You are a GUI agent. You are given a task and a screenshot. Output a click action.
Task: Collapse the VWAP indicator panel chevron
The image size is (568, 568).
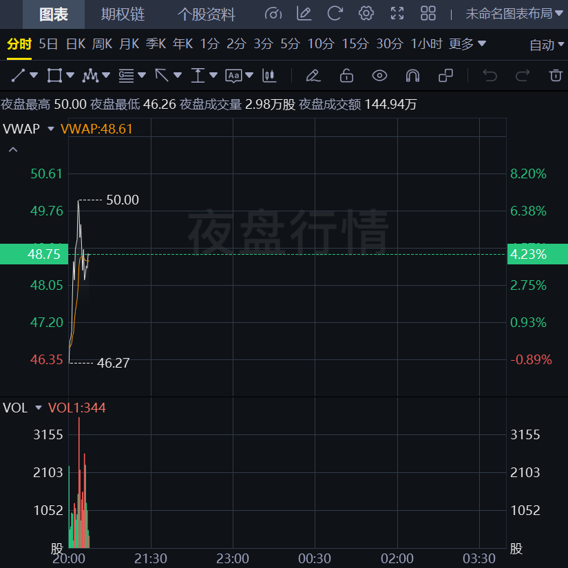(12, 149)
